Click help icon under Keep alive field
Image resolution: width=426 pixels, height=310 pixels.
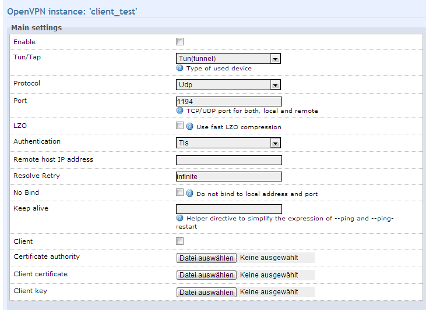click(x=180, y=218)
